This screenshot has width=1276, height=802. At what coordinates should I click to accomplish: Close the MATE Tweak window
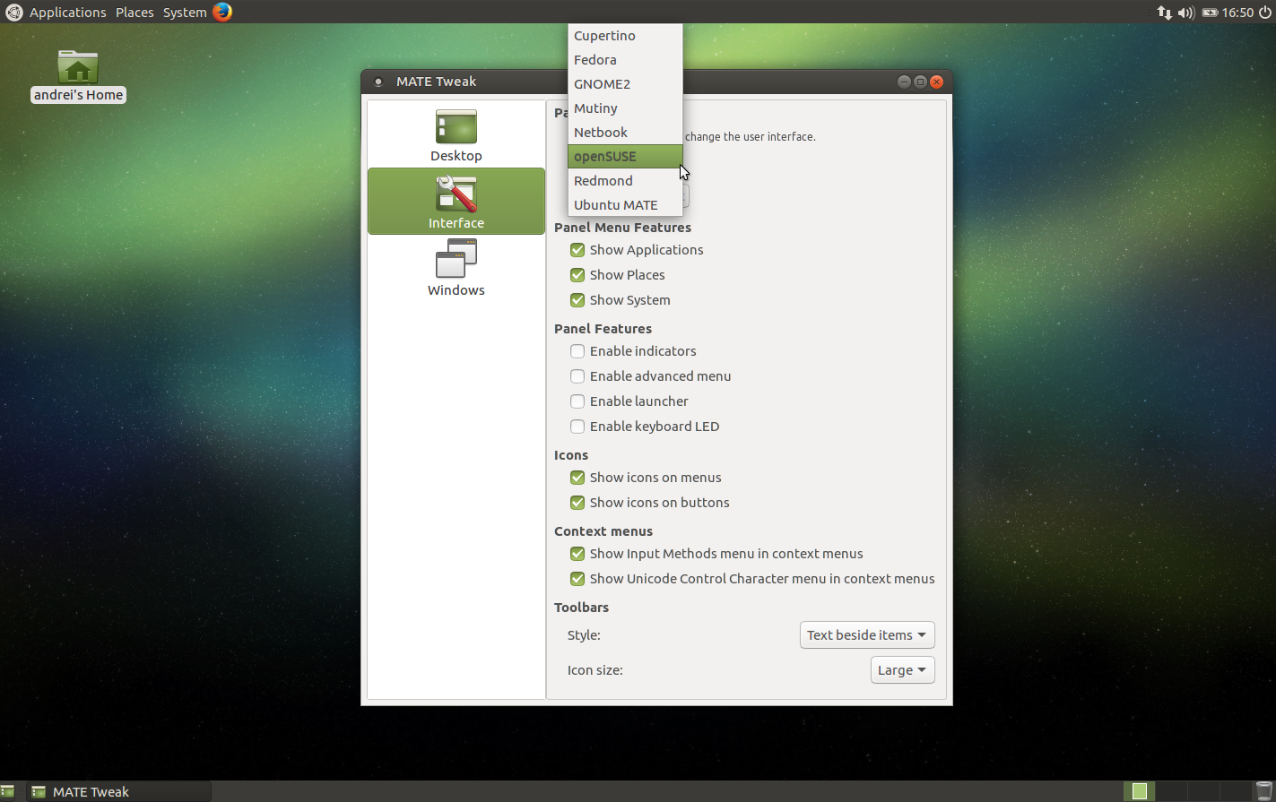[936, 82]
